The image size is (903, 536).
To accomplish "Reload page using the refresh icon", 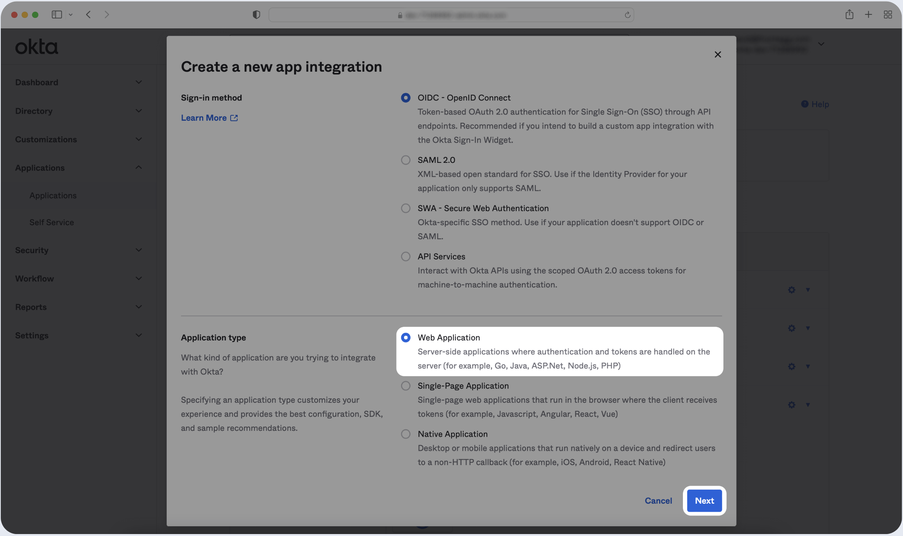I will 627,15.
